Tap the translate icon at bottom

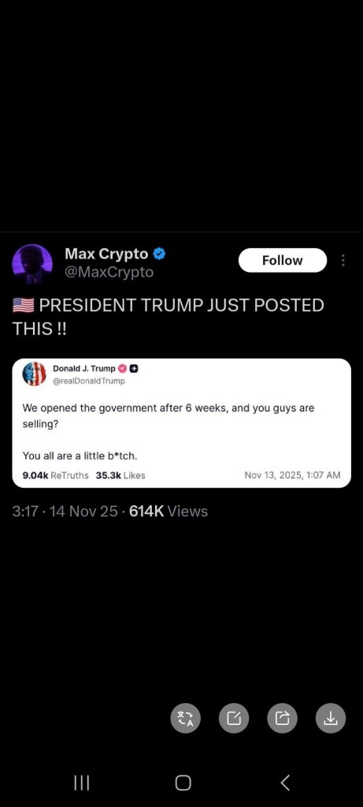186,717
